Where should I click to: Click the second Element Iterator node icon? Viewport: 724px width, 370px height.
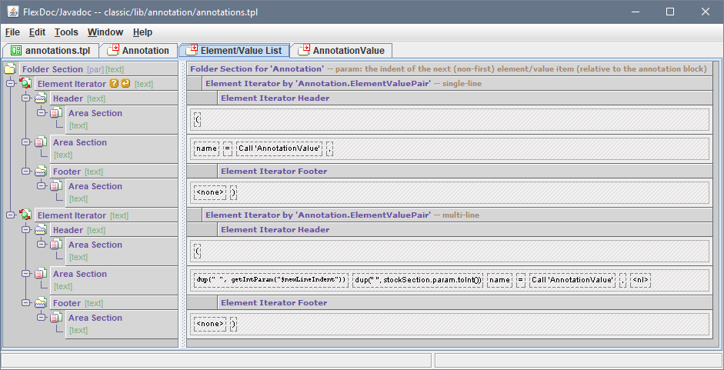click(x=25, y=215)
